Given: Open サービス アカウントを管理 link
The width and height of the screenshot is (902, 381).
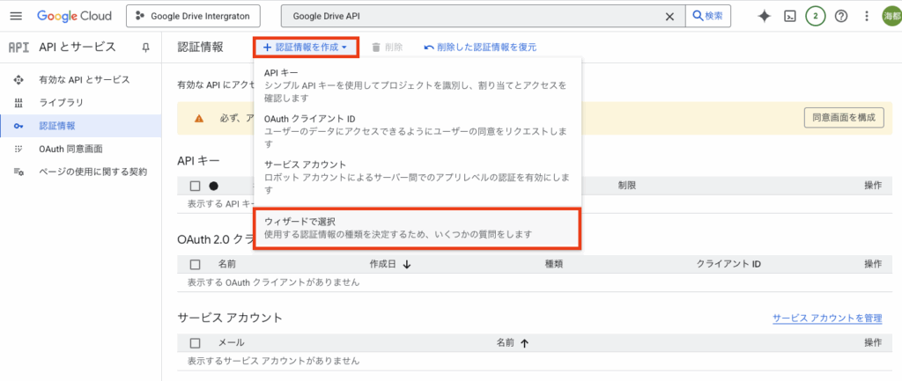Looking at the screenshot, I should (x=827, y=318).
